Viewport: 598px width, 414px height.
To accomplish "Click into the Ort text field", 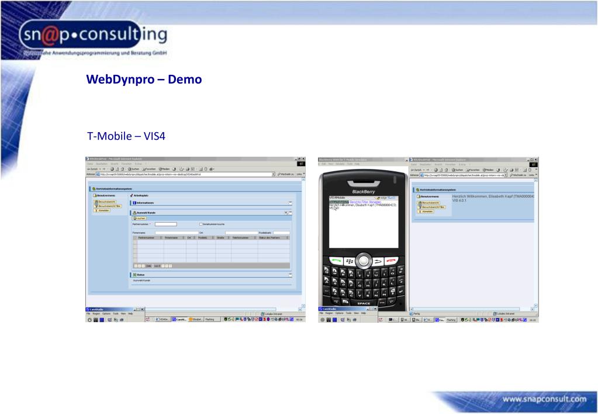I will (x=241, y=232).
